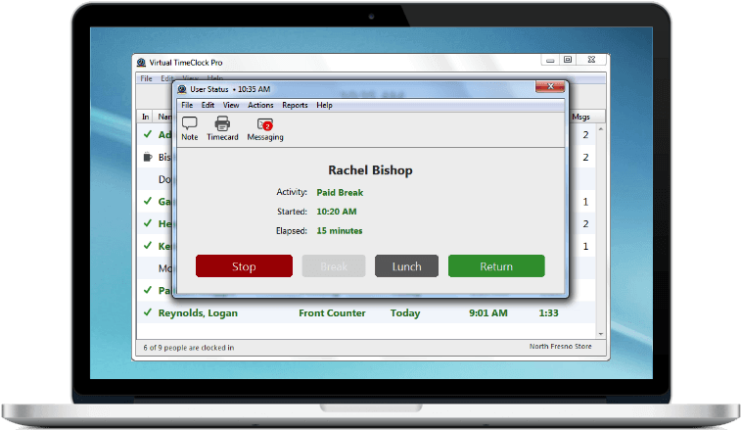Click the green Return button
741x430 pixels.
coord(496,266)
